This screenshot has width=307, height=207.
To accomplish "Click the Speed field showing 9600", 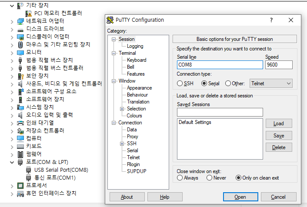I will coord(279,65).
